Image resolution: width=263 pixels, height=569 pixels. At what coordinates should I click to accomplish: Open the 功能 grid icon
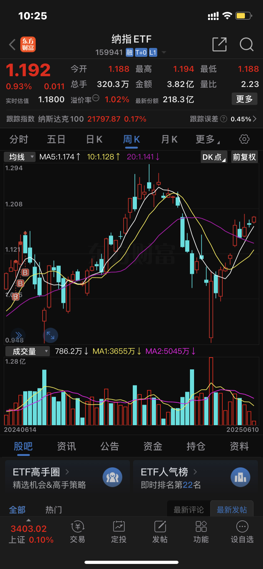(201, 526)
